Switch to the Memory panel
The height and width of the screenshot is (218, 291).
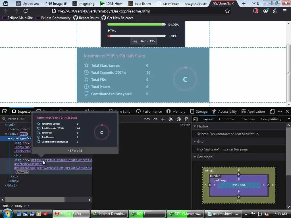coord(176,111)
